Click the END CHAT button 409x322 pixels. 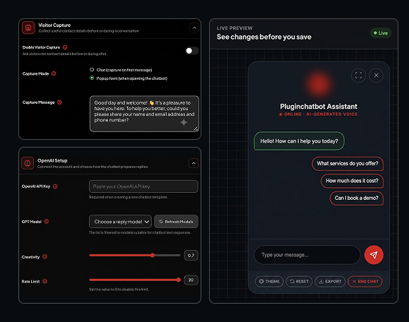tap(365, 281)
